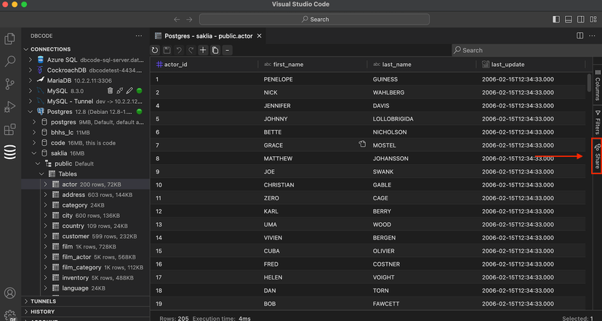
Task: Open DBCode database icon in activity bar
Action: (x=10, y=153)
